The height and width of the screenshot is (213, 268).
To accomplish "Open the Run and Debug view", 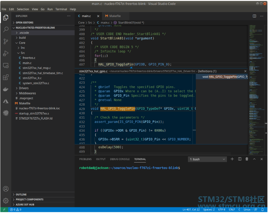I will (x=6, y=53).
